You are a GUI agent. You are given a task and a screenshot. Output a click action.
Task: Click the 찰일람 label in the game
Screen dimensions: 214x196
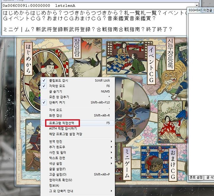coord(77,48)
